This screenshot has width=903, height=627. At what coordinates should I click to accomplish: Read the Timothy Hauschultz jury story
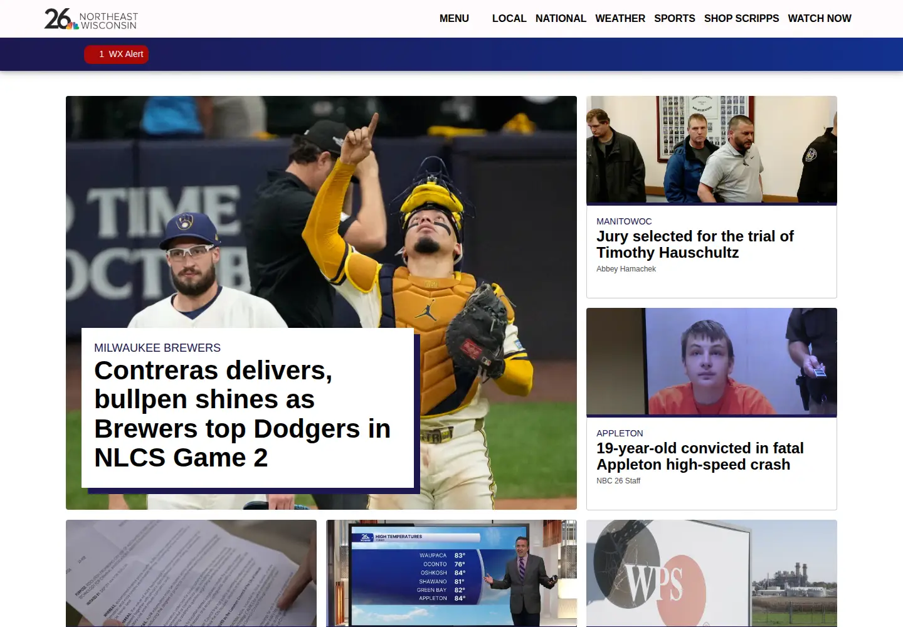point(695,245)
